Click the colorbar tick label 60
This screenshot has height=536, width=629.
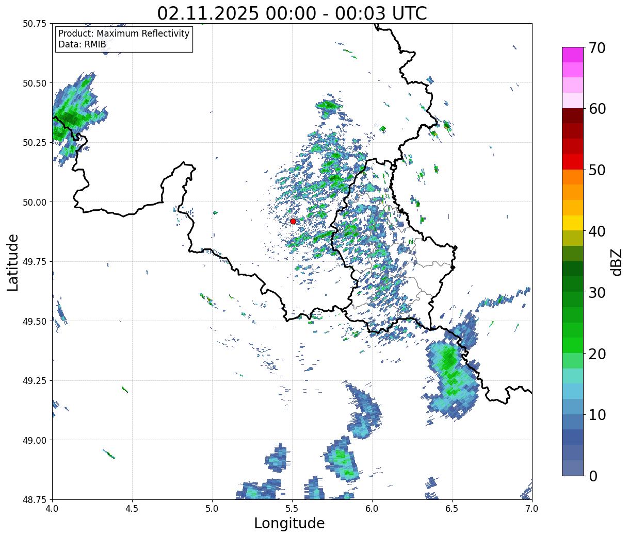[x=597, y=109]
